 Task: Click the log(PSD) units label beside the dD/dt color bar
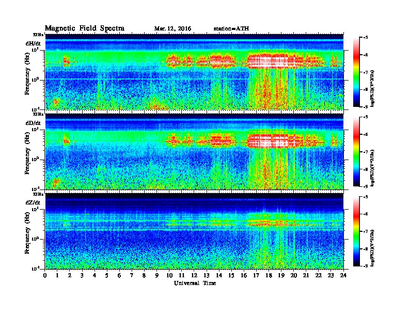373,168
